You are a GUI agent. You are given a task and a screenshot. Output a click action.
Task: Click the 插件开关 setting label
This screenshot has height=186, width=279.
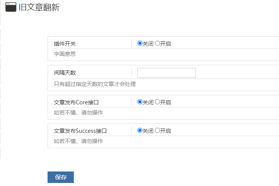[65, 44]
